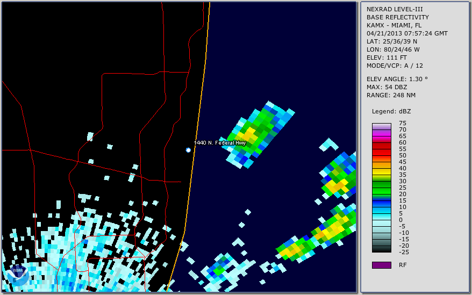Click the RF label in legend
This screenshot has height=295, width=472.
pos(403,265)
